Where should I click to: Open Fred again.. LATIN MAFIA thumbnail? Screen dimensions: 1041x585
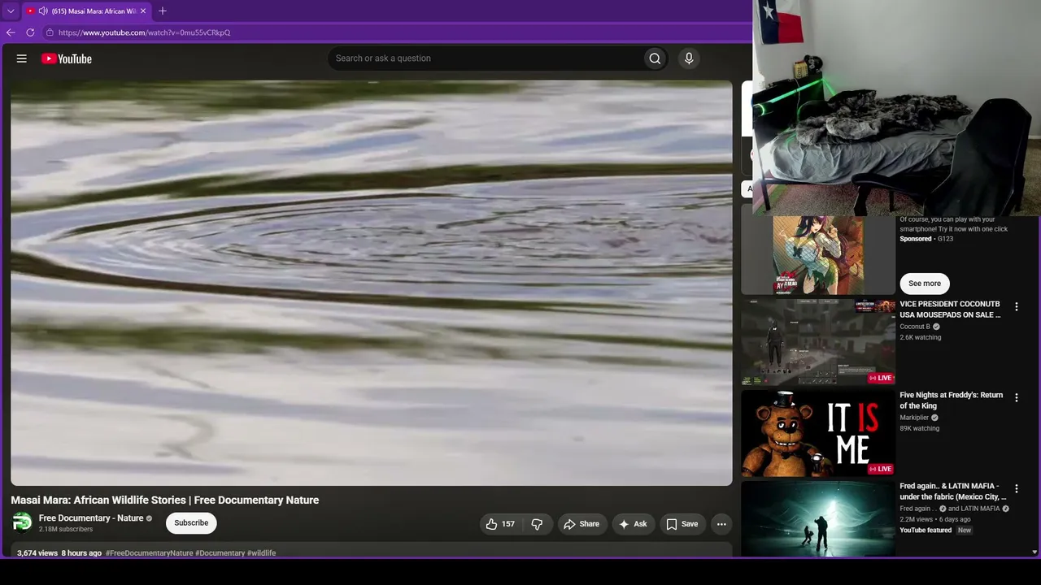click(818, 519)
